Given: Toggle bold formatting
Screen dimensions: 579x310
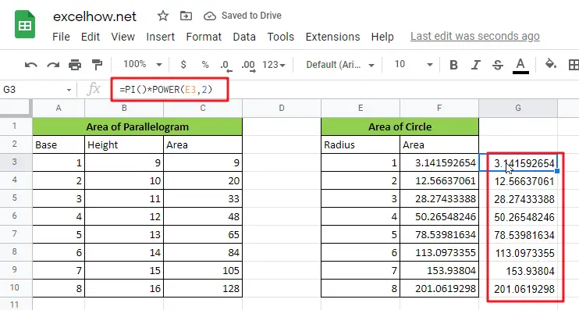Looking at the screenshot, I should pyautogui.click(x=454, y=65).
